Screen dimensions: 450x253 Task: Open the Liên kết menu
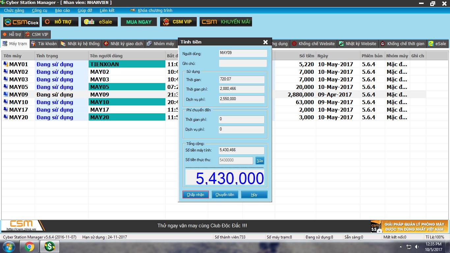click(x=107, y=11)
